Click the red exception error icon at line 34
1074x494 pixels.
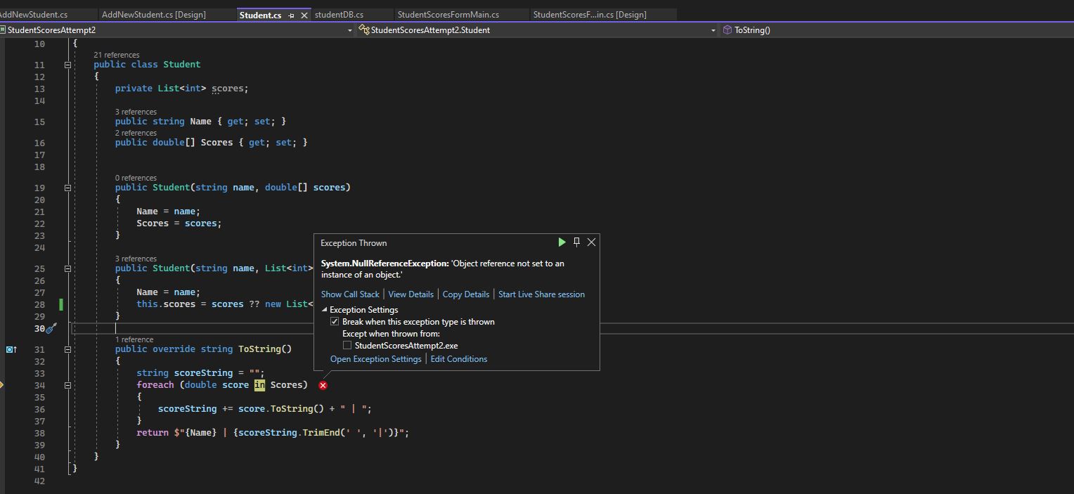(323, 385)
